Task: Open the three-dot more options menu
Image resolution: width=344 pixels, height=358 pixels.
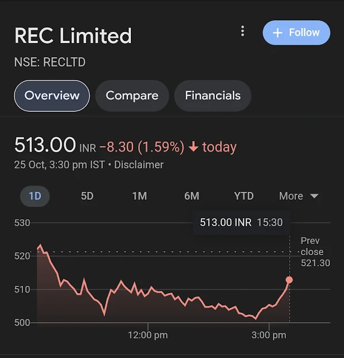Action: coord(242,31)
